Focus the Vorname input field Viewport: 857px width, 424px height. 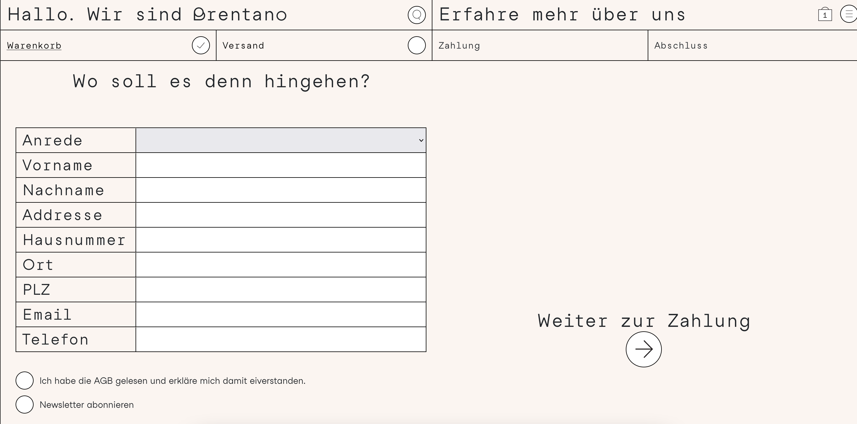[280, 166]
